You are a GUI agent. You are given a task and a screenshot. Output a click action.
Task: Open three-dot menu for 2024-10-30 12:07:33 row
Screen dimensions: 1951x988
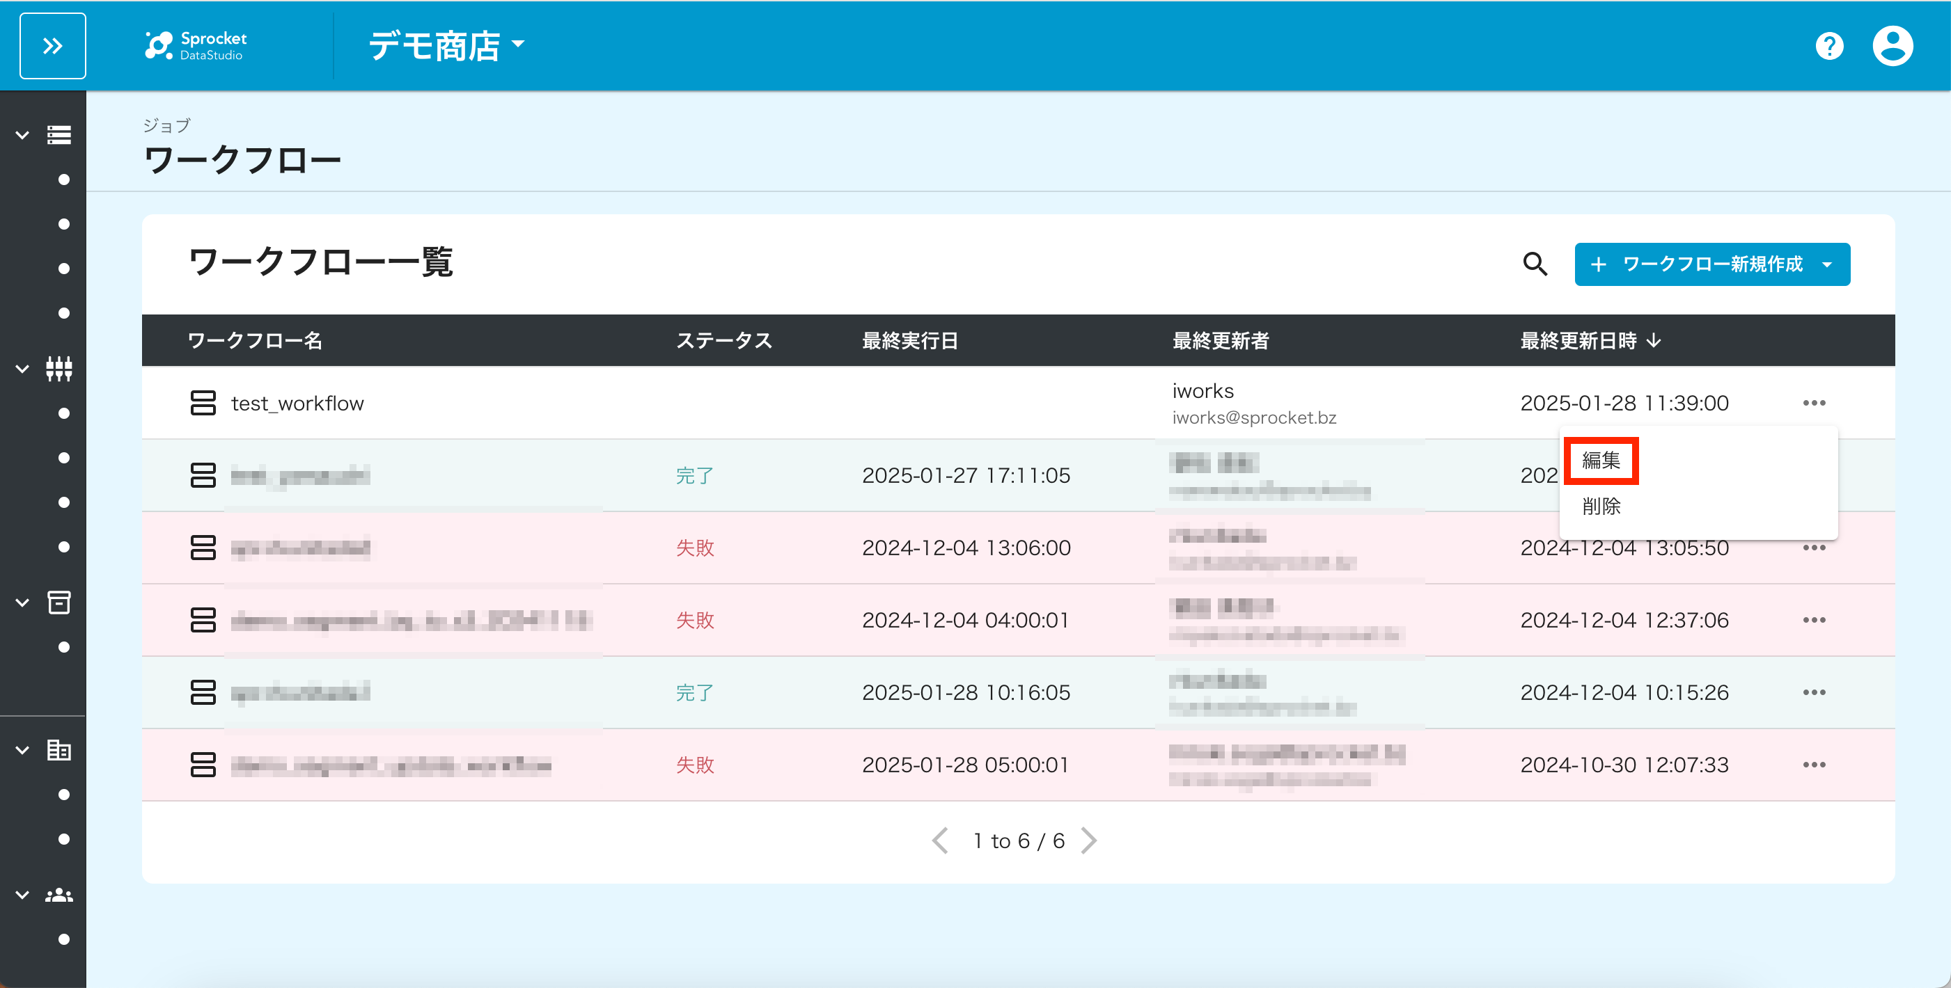tap(1814, 765)
